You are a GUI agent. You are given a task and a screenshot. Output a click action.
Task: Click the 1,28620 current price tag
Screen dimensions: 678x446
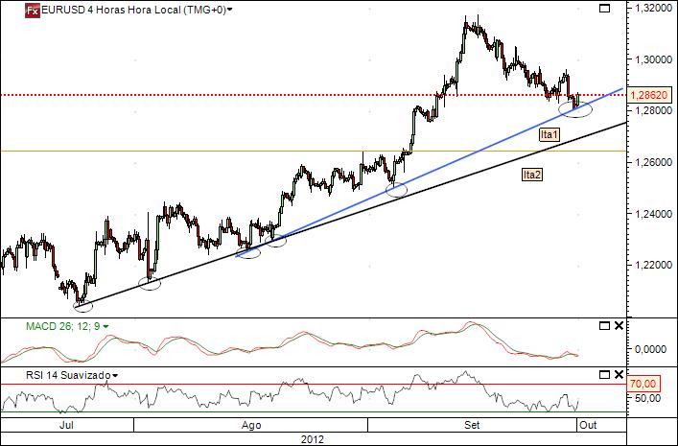point(649,95)
